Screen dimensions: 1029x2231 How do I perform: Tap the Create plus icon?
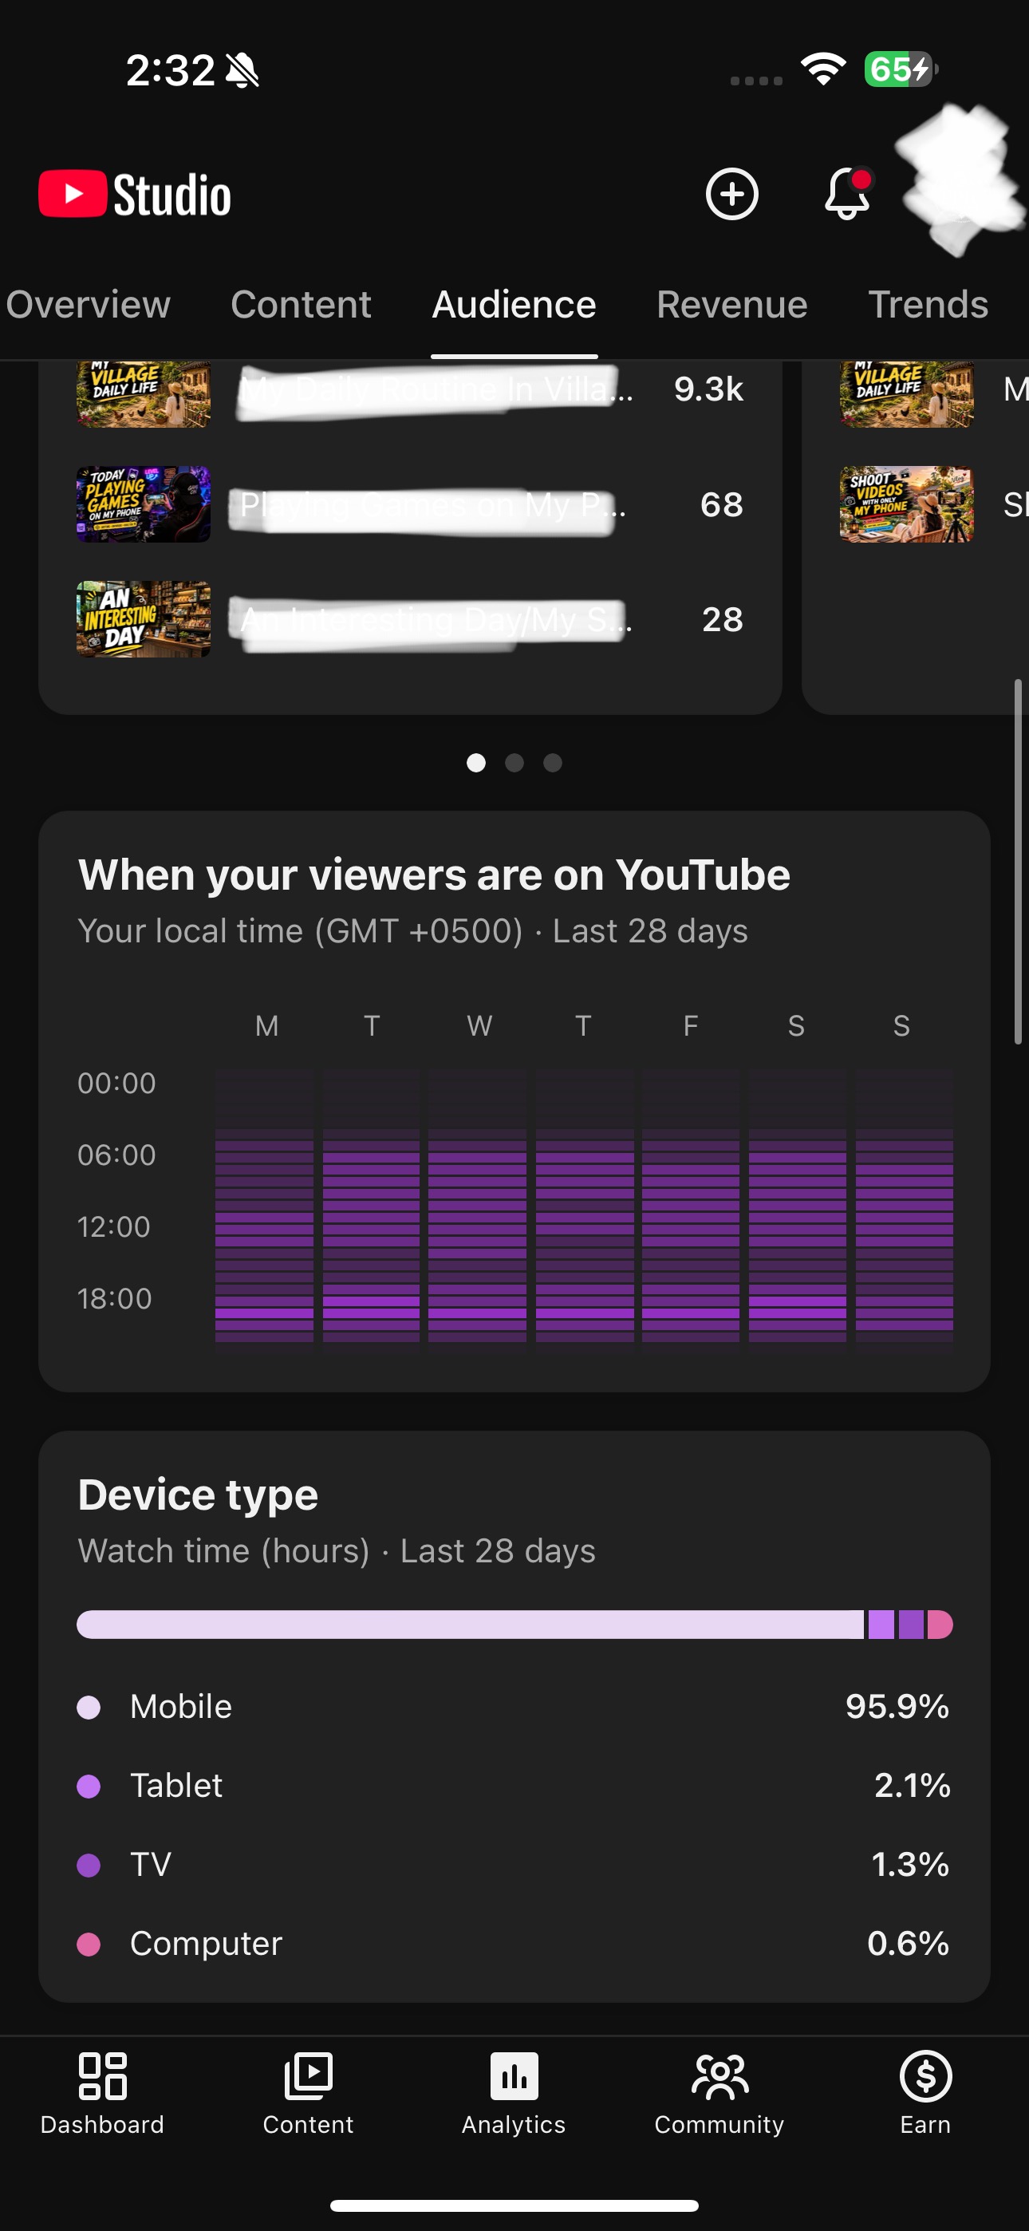pyautogui.click(x=732, y=194)
